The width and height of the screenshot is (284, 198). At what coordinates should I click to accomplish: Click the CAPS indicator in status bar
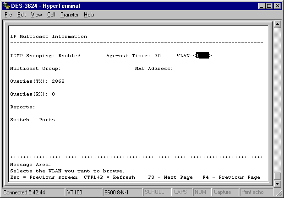pos(182,192)
